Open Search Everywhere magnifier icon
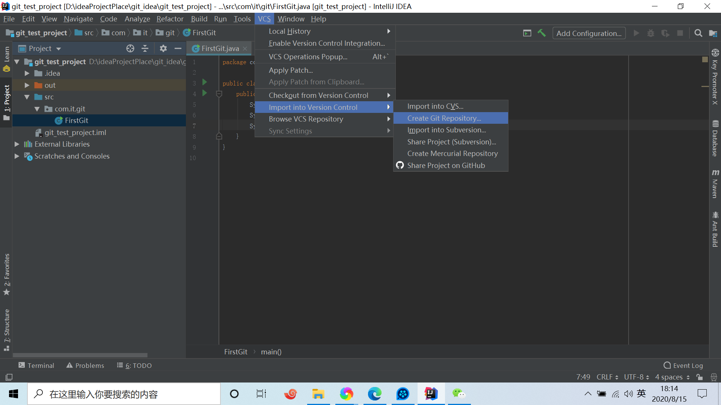 (698, 33)
